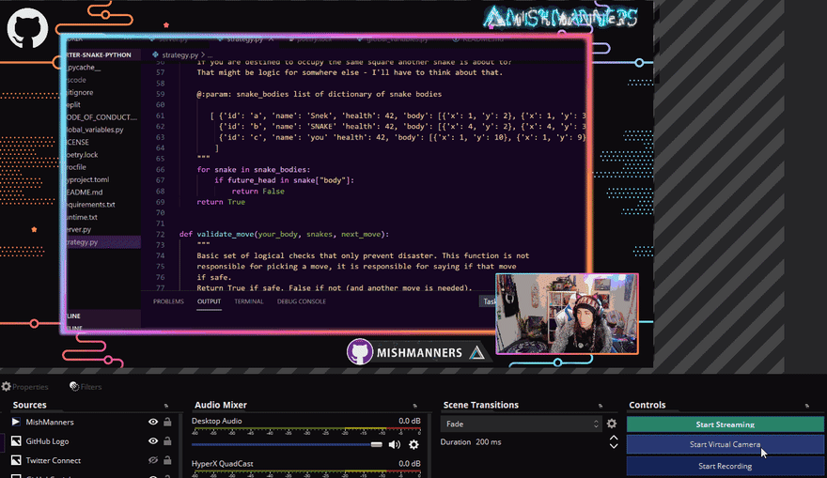Click strategy.py breadcrumb in previewed editor

(x=179, y=54)
